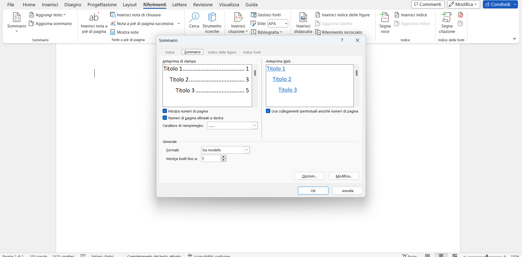Click the Sommario icon in the ribbon

[x=17, y=17]
